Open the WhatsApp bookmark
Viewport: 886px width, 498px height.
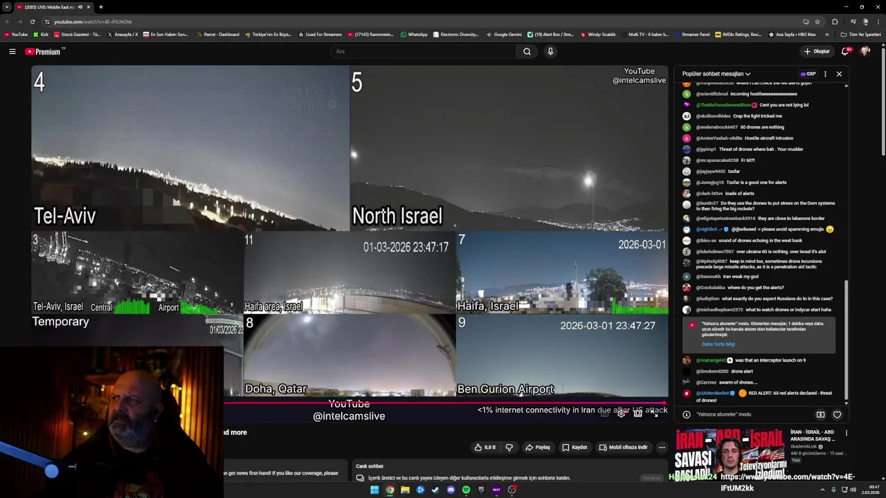click(x=414, y=34)
